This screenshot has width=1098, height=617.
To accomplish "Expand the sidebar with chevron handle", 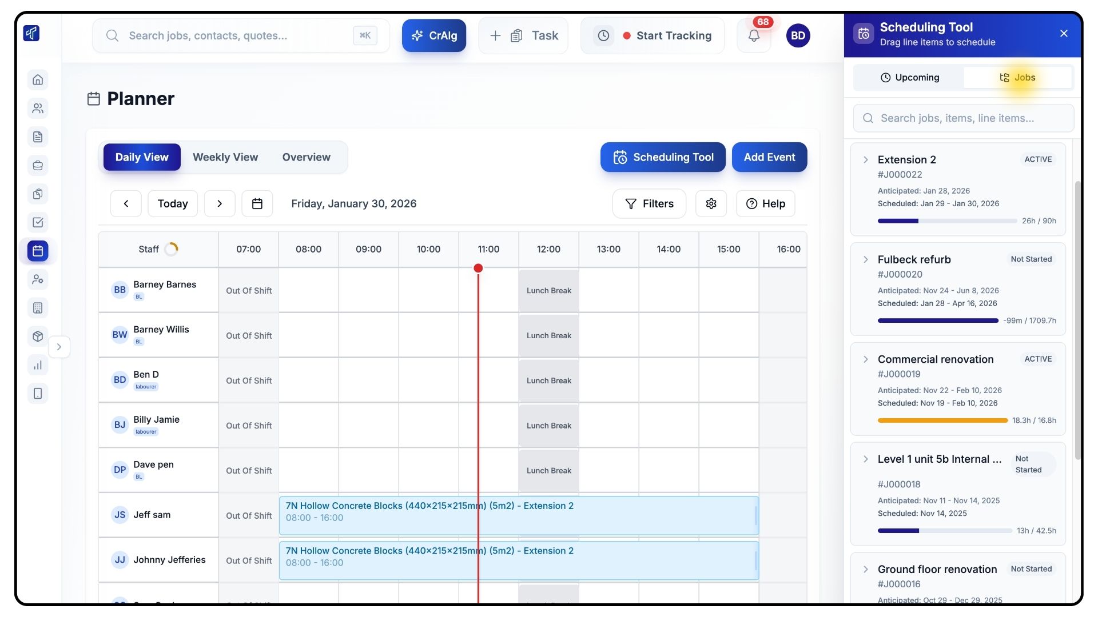I will 59,347.
